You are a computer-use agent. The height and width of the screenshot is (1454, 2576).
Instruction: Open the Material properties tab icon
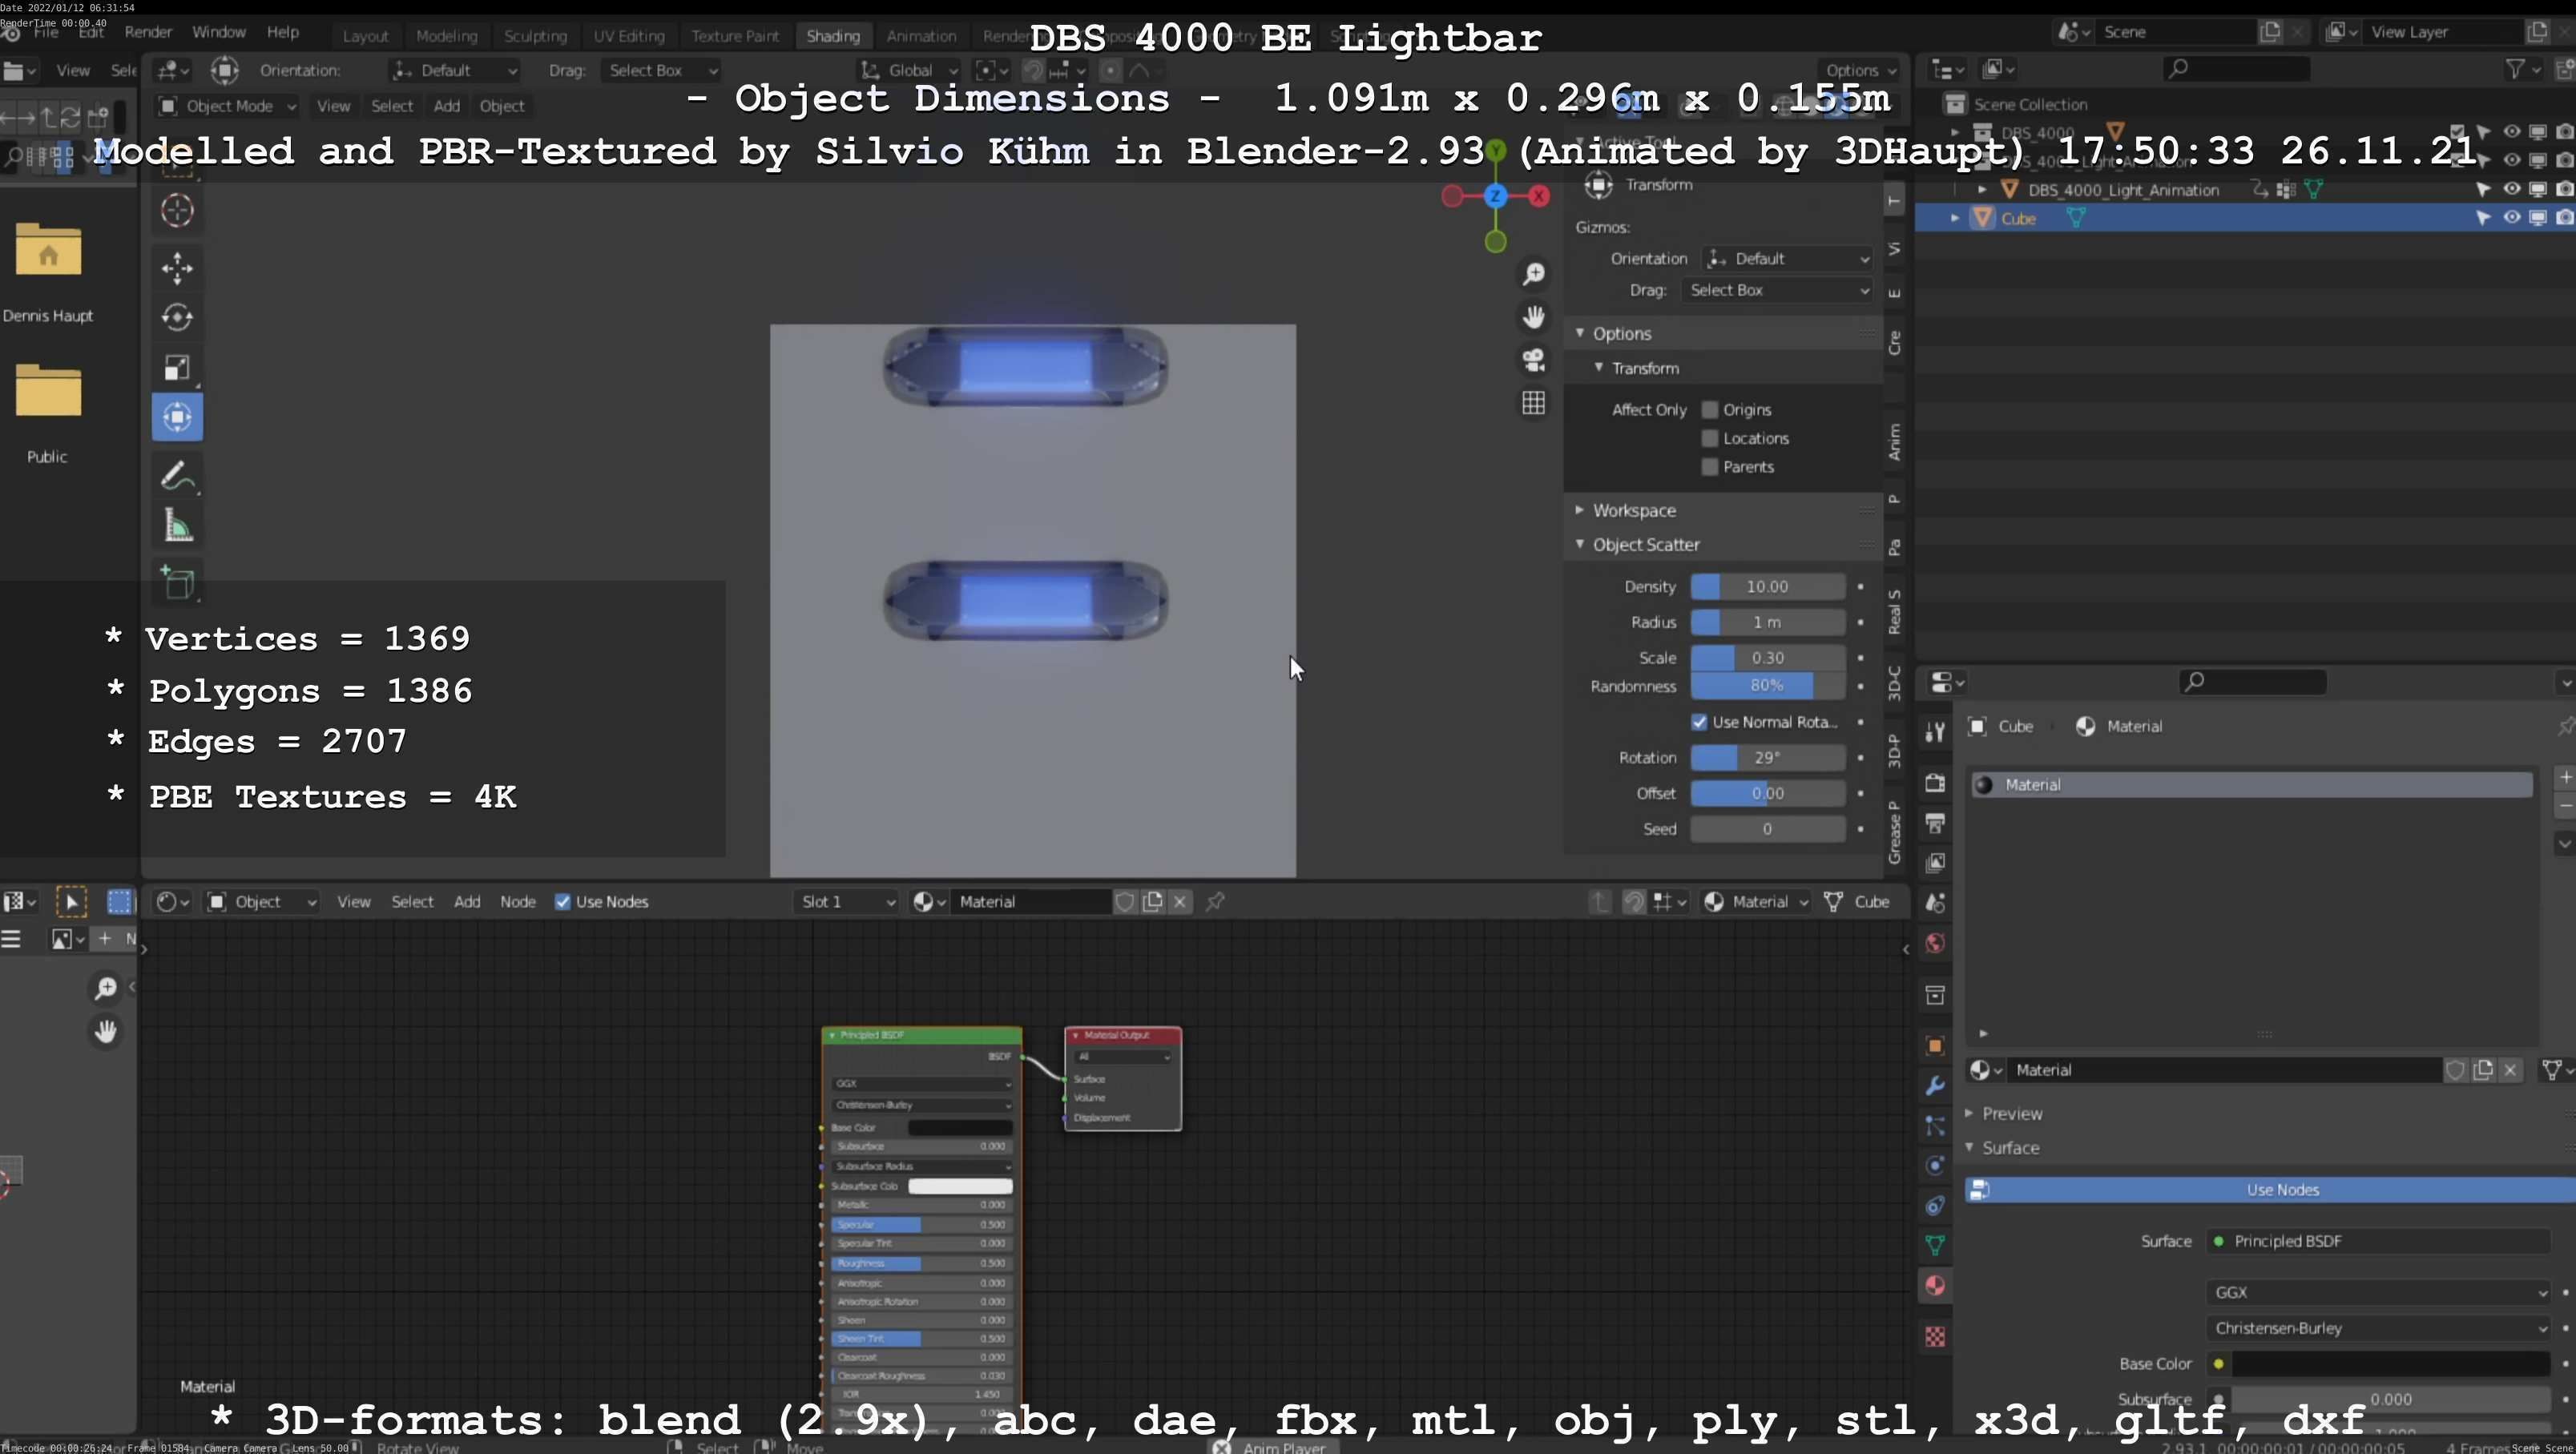pyautogui.click(x=1935, y=1286)
